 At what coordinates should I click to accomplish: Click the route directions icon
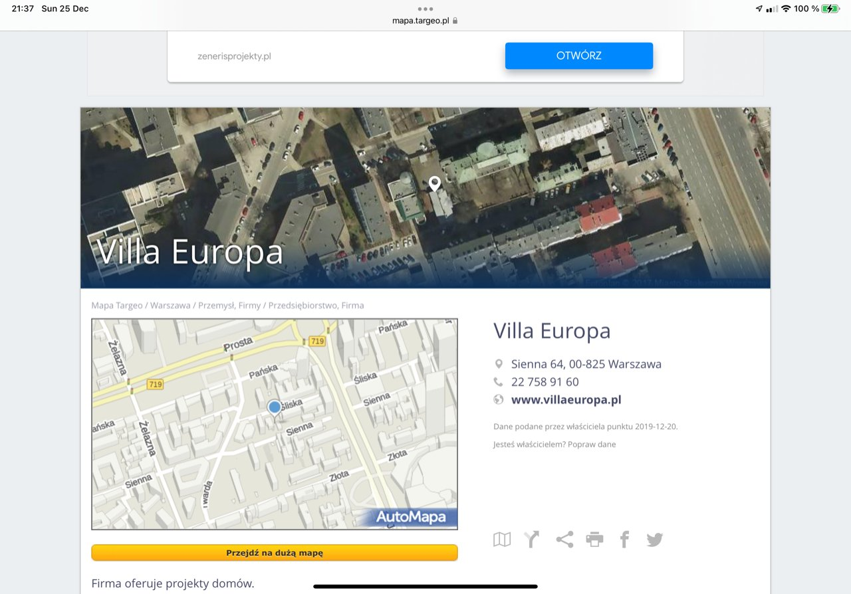pyautogui.click(x=532, y=540)
